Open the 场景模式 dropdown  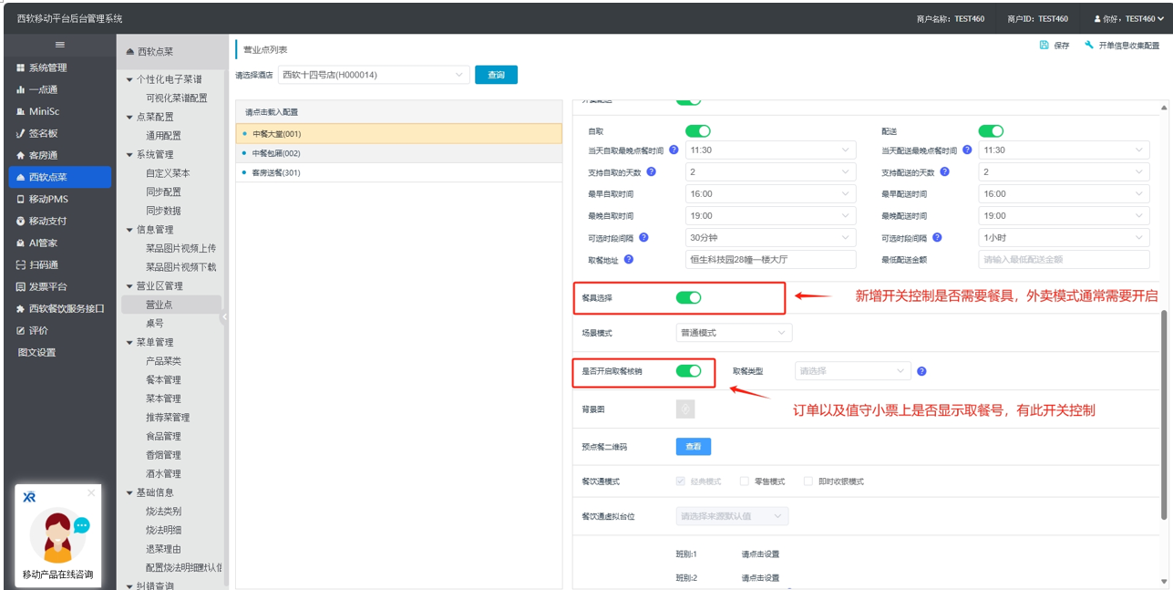click(x=734, y=333)
